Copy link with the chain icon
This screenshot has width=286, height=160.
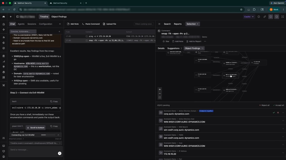pyautogui.click(x=265, y=16)
